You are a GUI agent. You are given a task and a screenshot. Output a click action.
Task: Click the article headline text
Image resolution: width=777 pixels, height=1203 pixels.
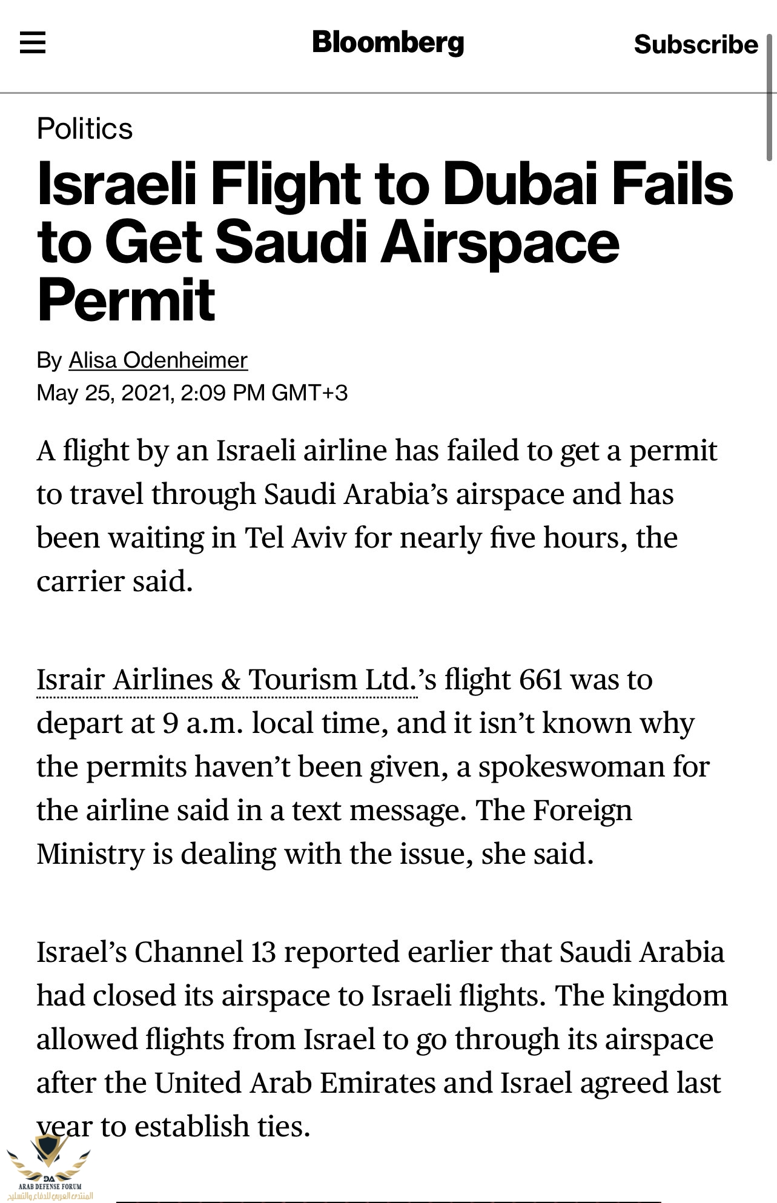pos(385,241)
